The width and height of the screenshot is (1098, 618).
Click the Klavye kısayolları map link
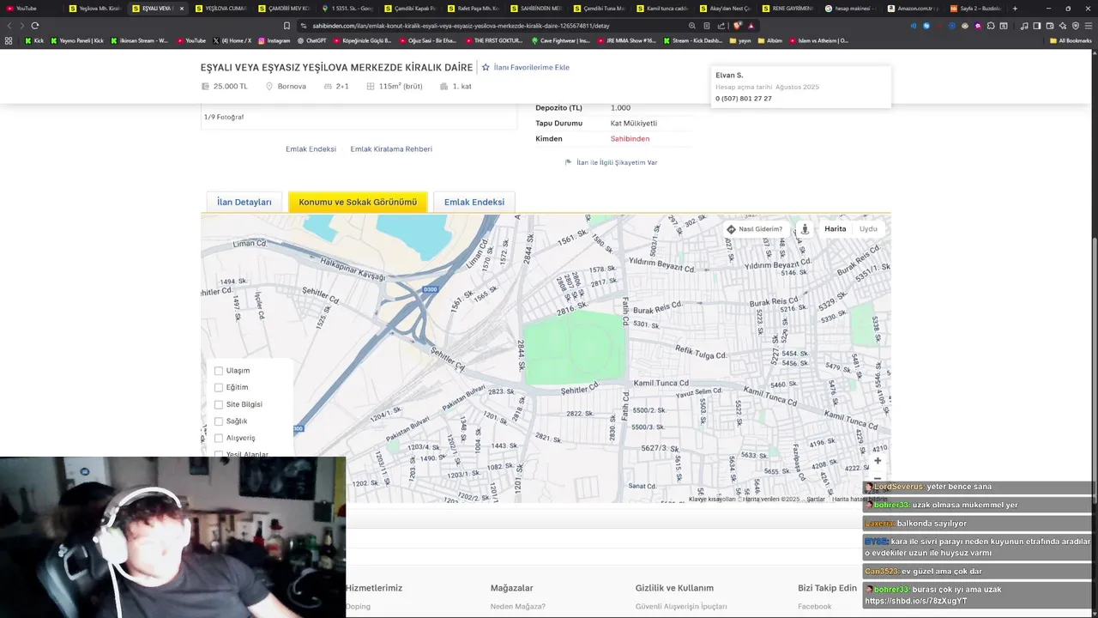tap(712, 499)
